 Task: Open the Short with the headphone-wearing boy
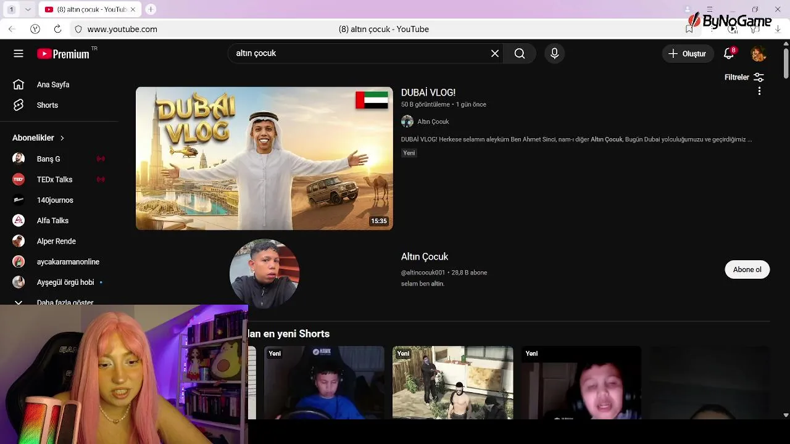pyautogui.click(x=581, y=383)
